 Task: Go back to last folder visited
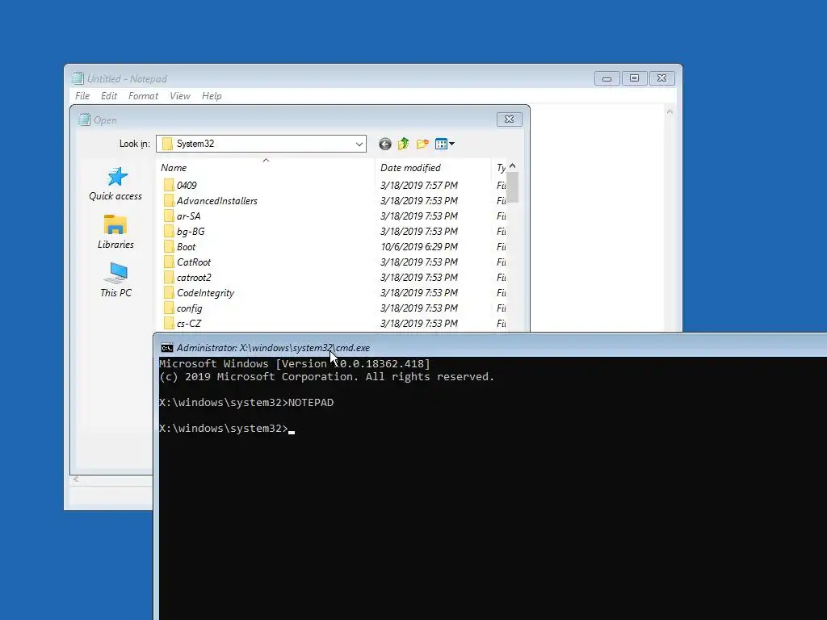385,144
